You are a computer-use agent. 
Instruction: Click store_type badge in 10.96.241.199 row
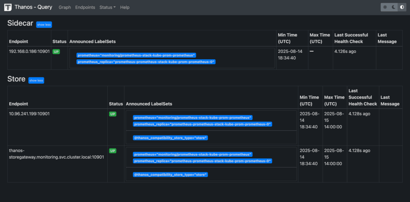(170, 138)
